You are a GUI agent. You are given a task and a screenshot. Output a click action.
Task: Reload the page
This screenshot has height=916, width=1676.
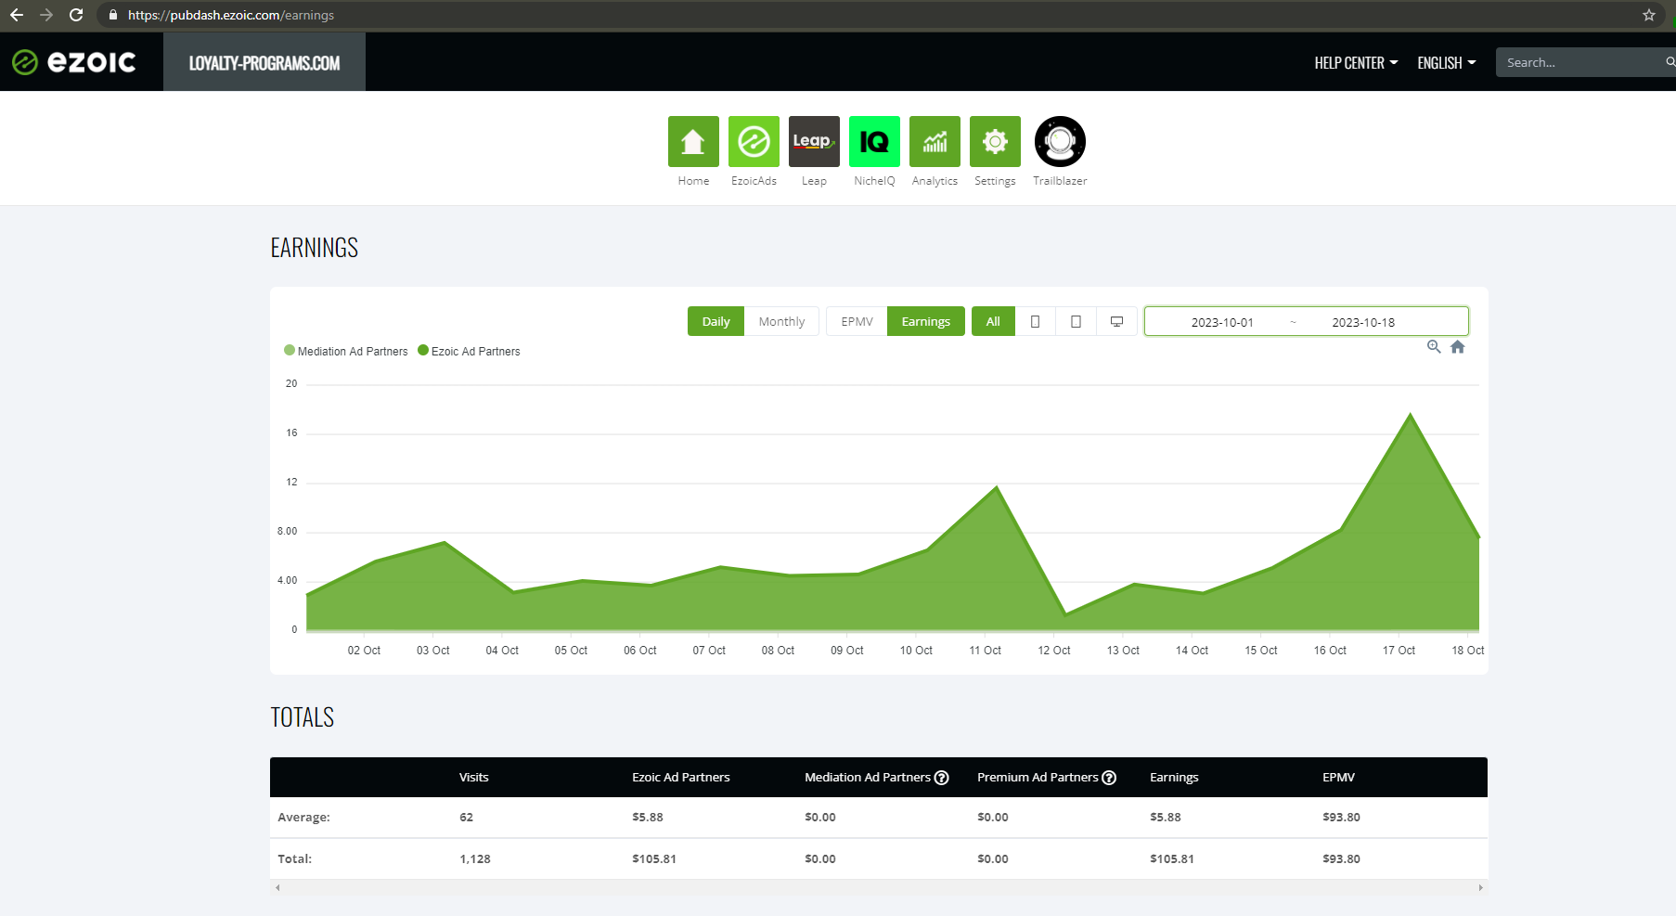(76, 15)
